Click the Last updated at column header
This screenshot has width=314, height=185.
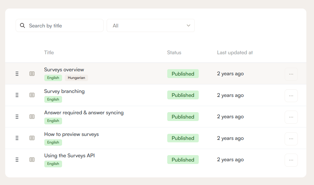[x=235, y=52]
